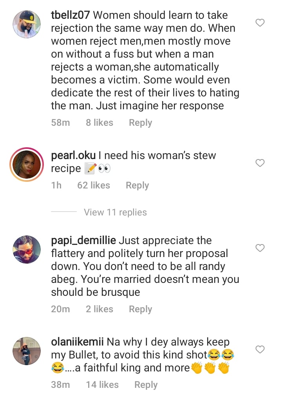Show the 8 likes on tbellz07's comment
This screenshot has height=400, width=282.
point(99,123)
